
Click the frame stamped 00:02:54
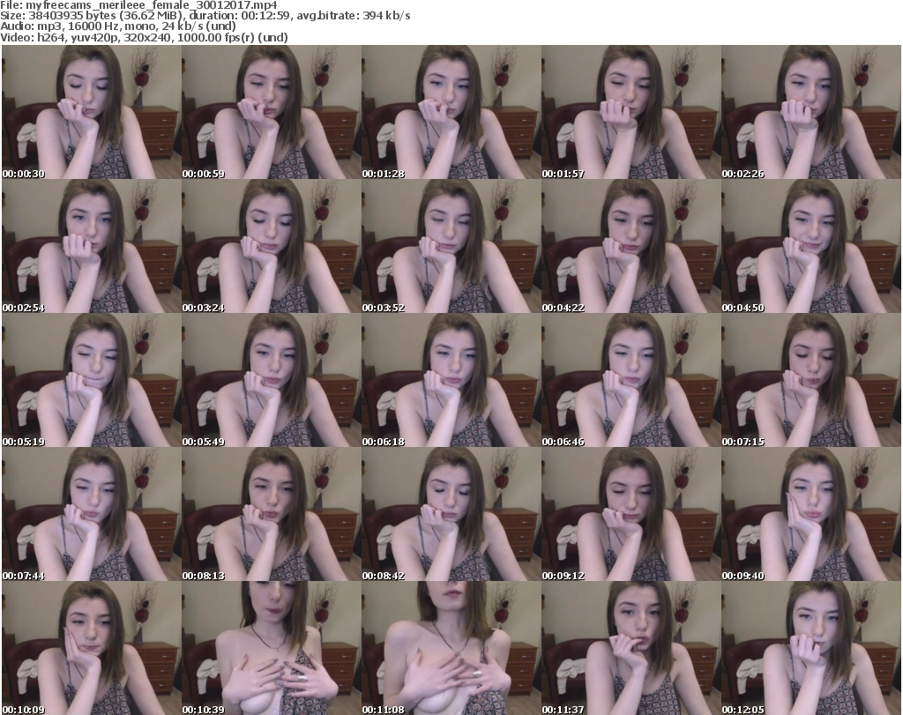(x=92, y=246)
